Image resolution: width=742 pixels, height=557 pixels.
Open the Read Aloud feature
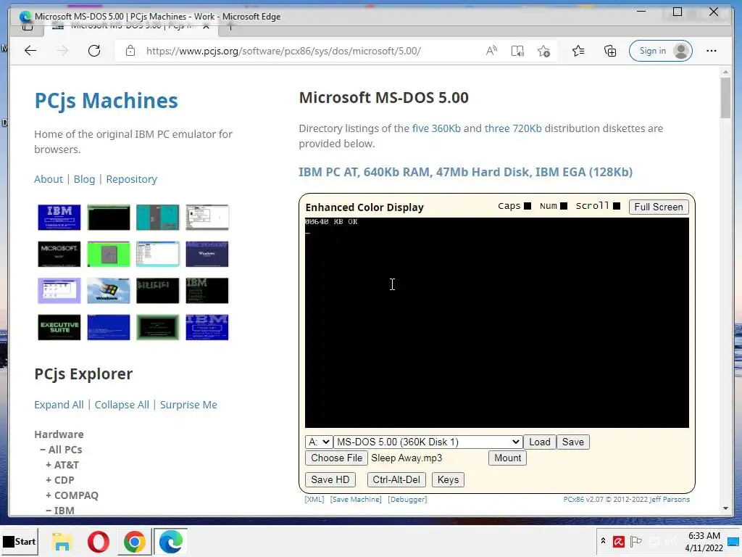[x=491, y=51]
